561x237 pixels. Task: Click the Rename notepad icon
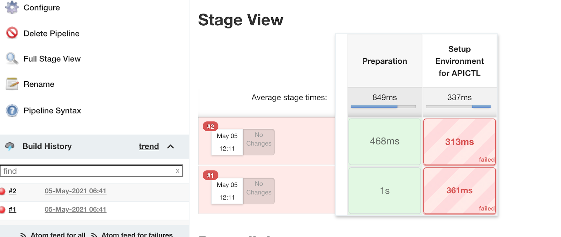click(x=12, y=84)
